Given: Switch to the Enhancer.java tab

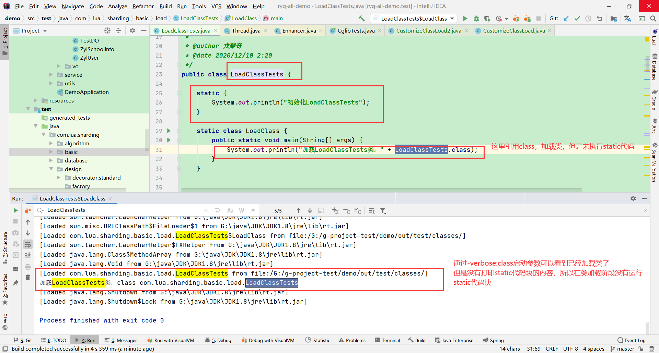Looking at the screenshot, I should coord(298,31).
